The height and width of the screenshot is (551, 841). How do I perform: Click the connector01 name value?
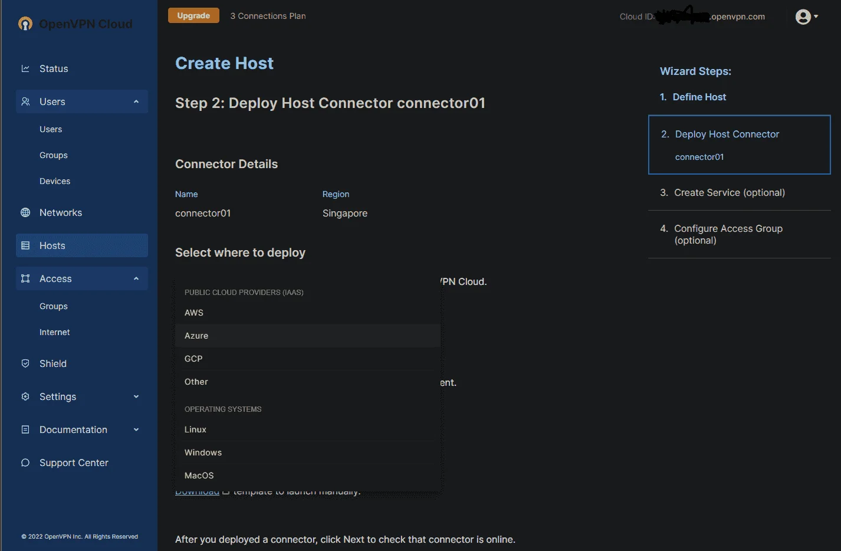(203, 213)
